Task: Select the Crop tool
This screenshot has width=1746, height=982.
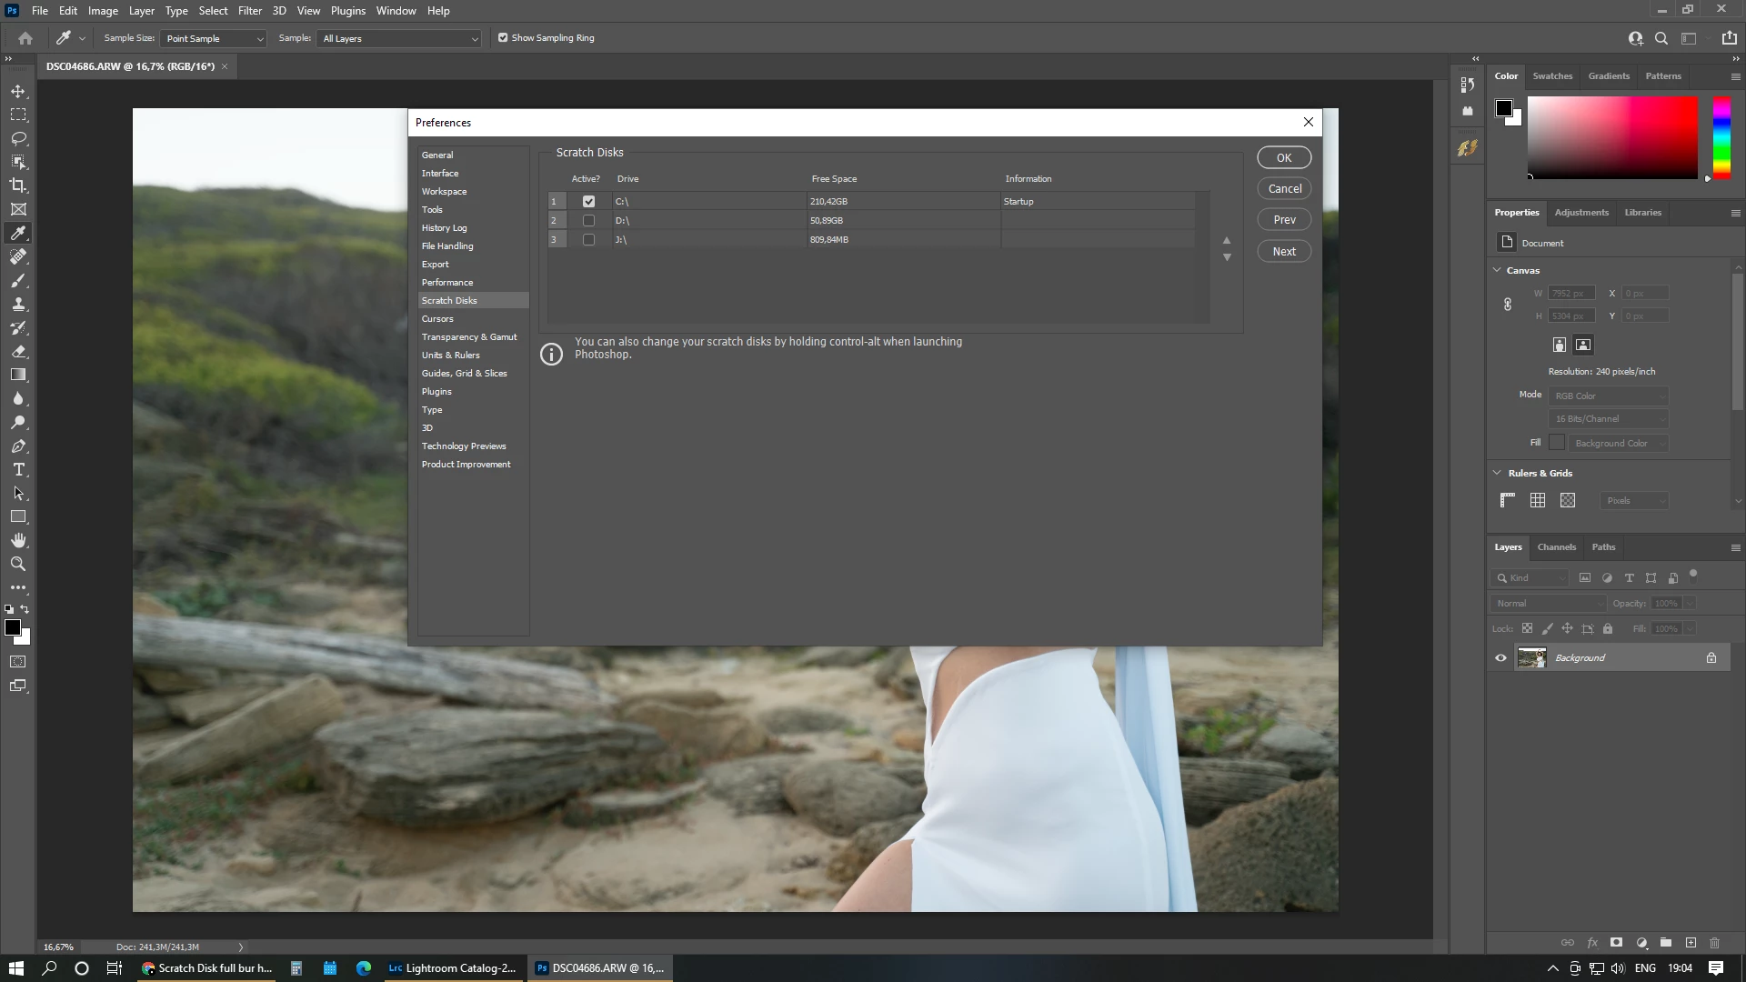Action: click(18, 185)
